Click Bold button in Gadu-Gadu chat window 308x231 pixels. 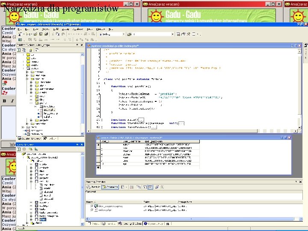point(4,101)
